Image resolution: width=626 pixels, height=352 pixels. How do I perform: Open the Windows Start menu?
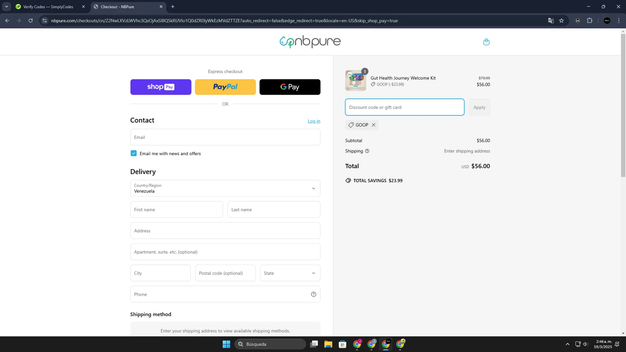click(x=226, y=344)
